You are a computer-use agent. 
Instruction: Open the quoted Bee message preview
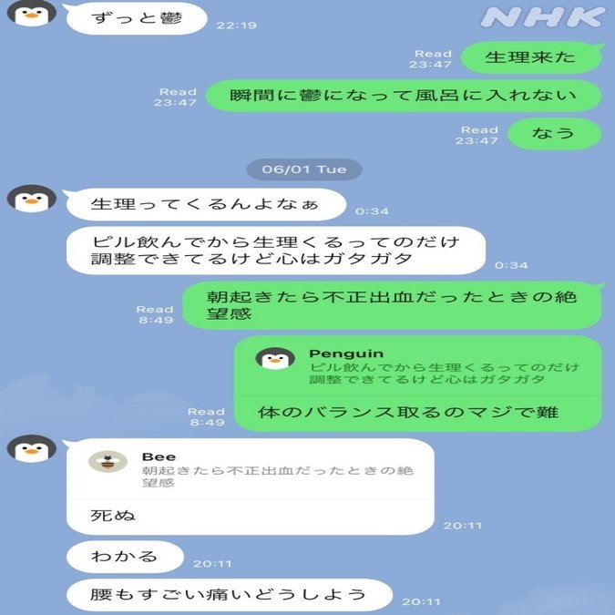click(x=251, y=469)
